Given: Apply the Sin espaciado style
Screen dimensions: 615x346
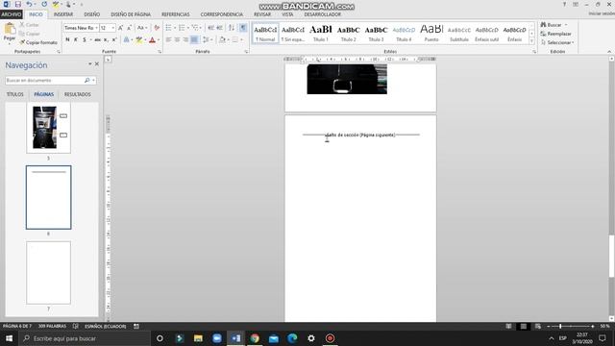Looking at the screenshot, I should (293, 34).
